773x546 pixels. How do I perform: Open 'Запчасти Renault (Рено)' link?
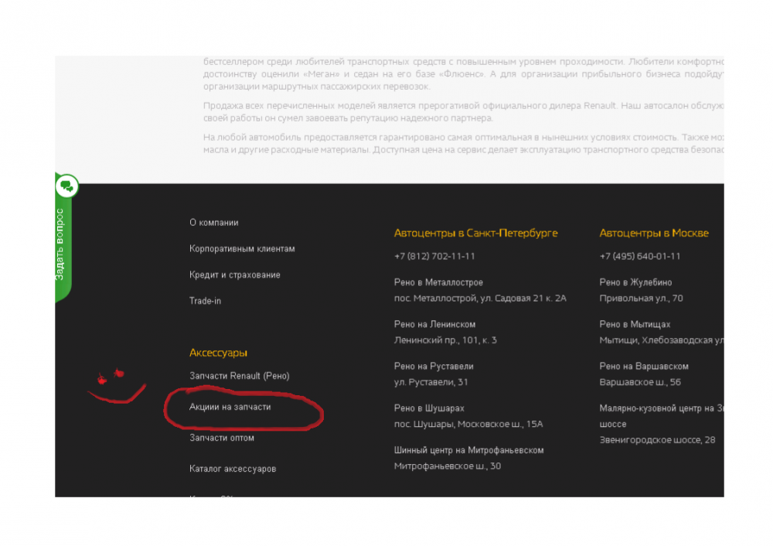point(239,376)
